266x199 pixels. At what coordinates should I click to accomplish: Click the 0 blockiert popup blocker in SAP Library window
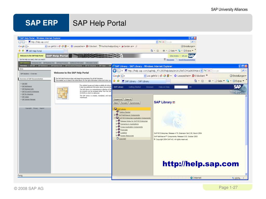point(198,76)
